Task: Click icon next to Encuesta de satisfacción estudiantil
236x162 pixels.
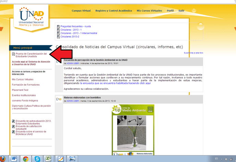Action: click(x=13, y=126)
